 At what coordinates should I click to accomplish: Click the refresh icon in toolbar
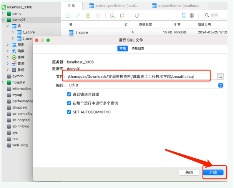(x=137, y=15)
